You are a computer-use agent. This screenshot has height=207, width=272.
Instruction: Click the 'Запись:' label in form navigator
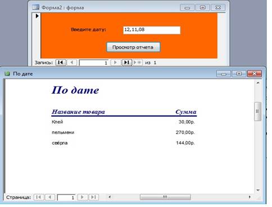coord(44,63)
